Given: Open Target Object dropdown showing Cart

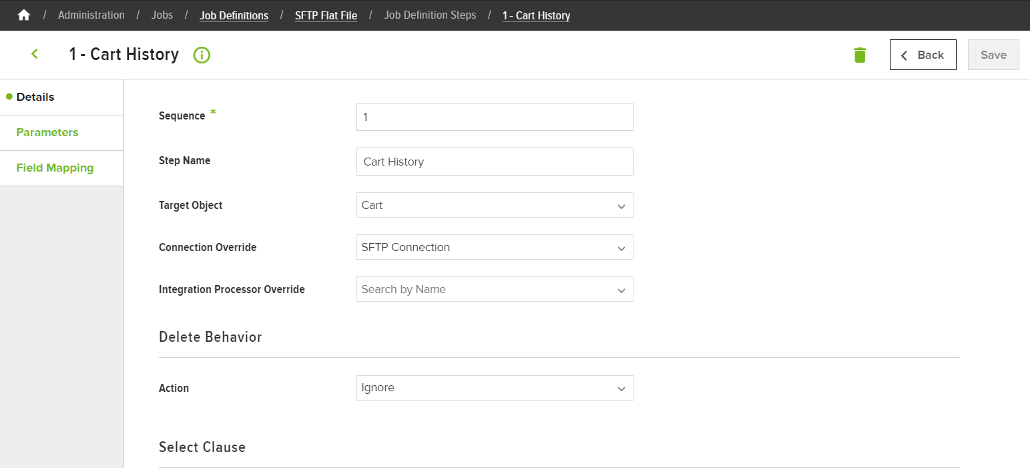Looking at the screenshot, I should 495,205.
